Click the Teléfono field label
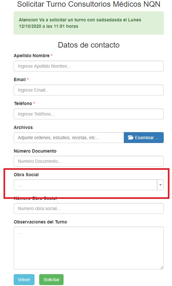 pyautogui.click(x=23, y=103)
